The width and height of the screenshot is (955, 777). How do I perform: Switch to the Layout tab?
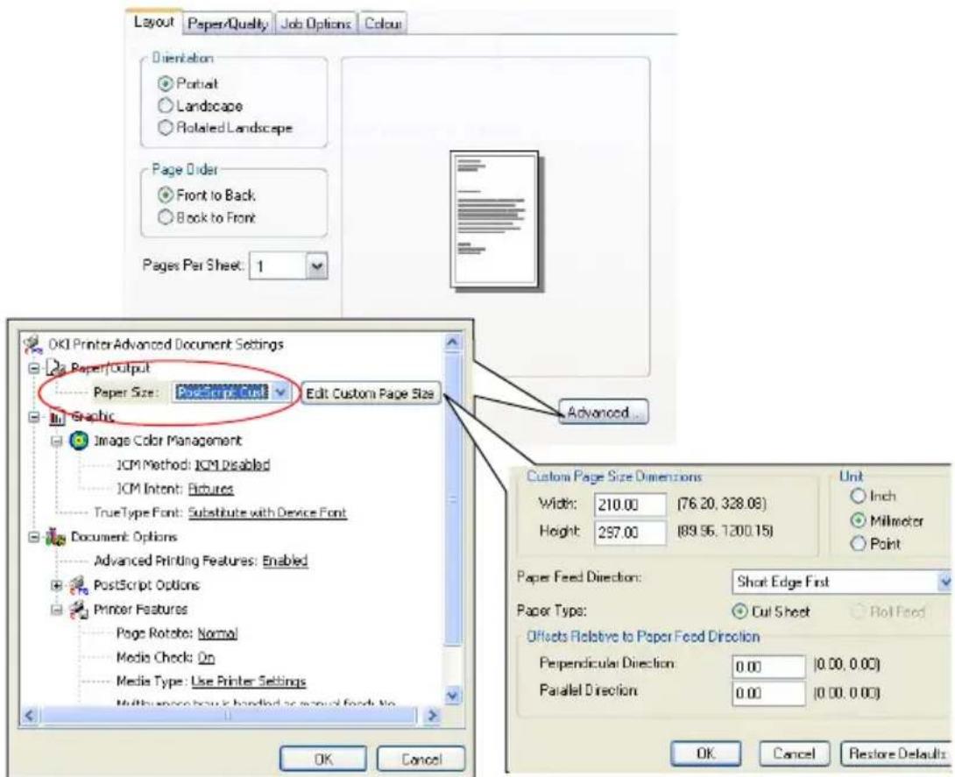click(153, 23)
